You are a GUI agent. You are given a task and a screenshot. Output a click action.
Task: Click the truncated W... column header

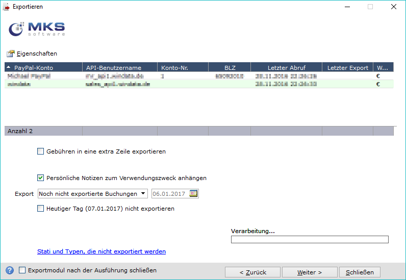pos(383,67)
